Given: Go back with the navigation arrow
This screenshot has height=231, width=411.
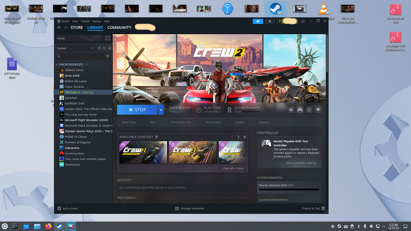Looking at the screenshot, I should pos(59,28).
